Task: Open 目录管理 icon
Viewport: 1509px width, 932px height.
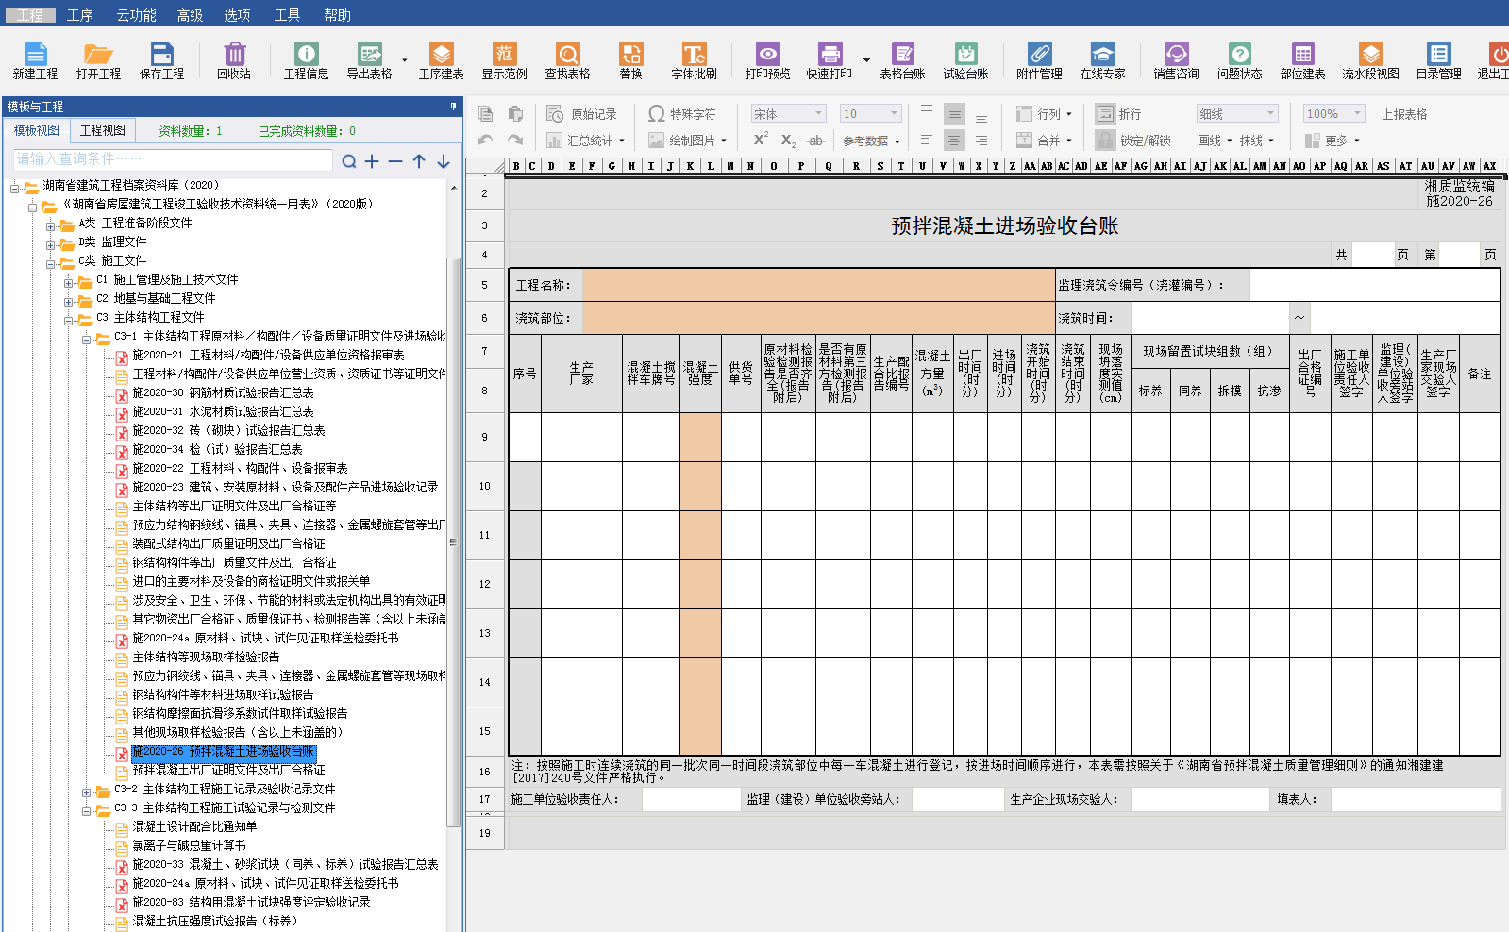Action: (1438, 60)
